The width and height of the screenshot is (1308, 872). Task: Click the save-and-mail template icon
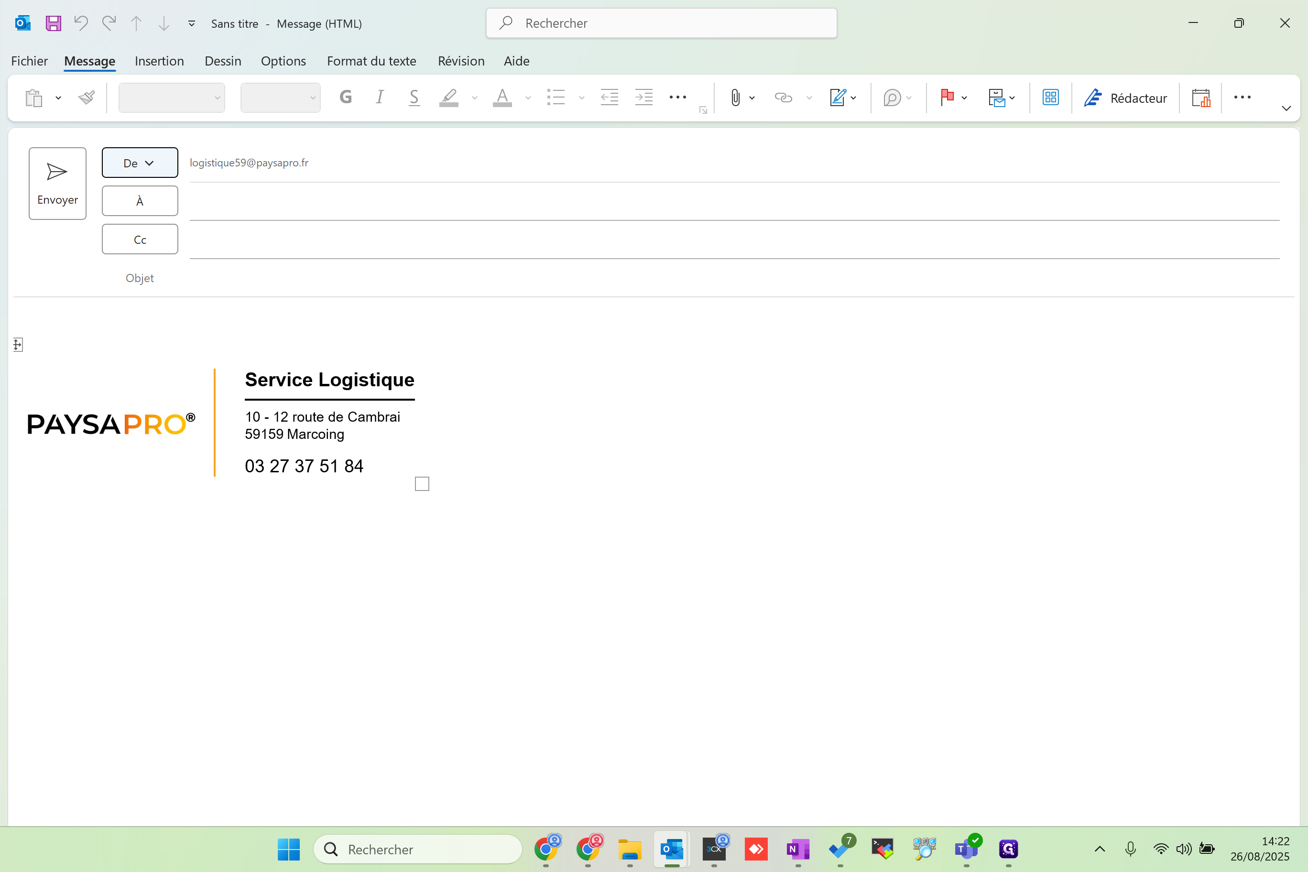pyautogui.click(x=997, y=98)
